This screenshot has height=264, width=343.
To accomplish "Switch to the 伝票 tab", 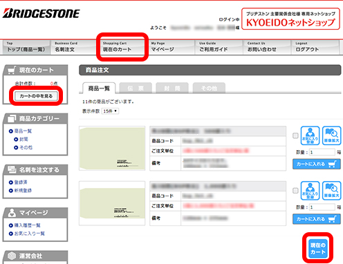I will pyautogui.click(x=136, y=88).
